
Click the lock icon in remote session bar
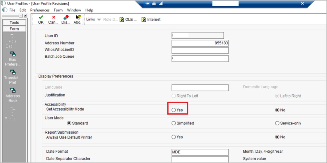click(154, 3)
